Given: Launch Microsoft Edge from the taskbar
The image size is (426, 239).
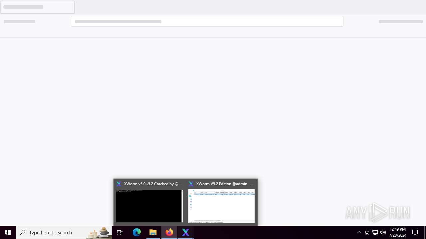Looking at the screenshot, I should pyautogui.click(x=137, y=232).
